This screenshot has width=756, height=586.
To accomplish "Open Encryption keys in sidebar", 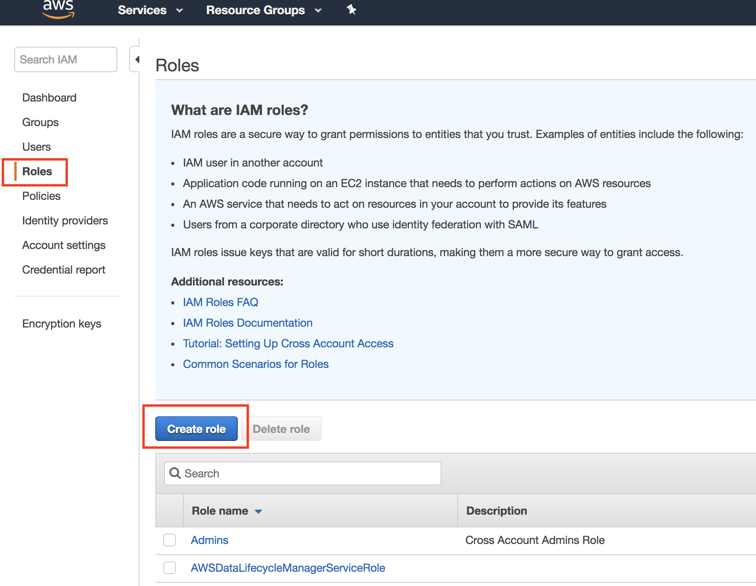I will click(x=62, y=324).
